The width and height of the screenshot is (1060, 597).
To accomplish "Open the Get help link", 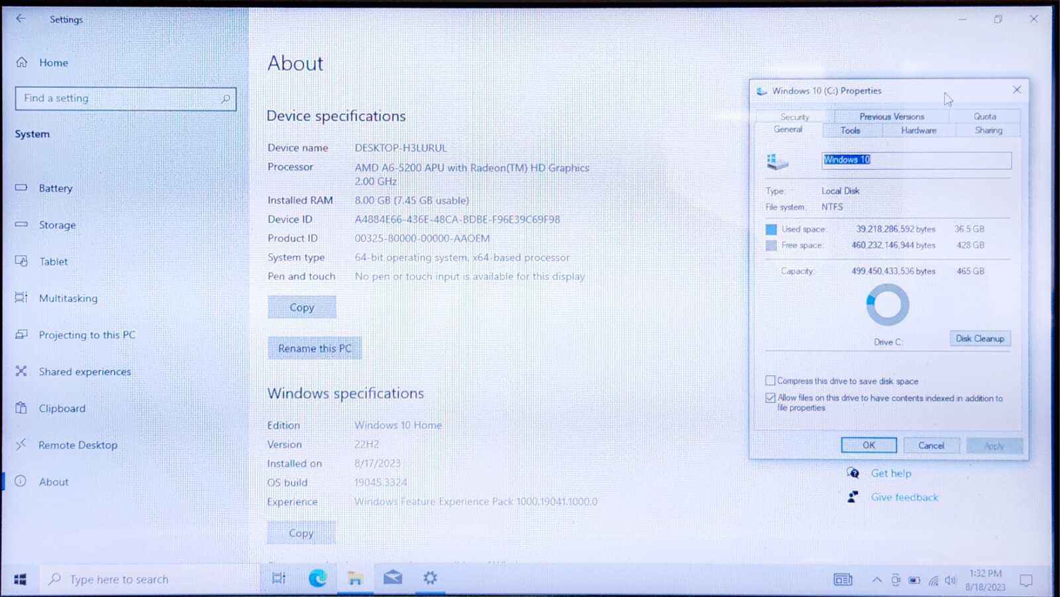I will [x=891, y=473].
